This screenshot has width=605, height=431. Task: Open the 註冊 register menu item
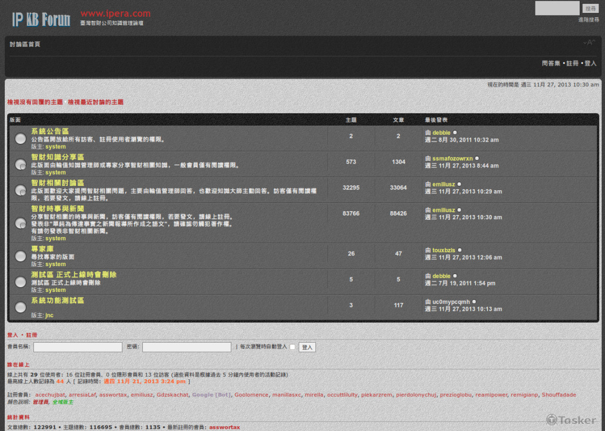click(x=572, y=64)
